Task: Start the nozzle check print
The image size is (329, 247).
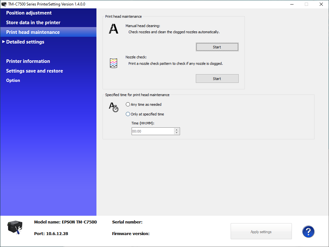Action: pos(217,79)
